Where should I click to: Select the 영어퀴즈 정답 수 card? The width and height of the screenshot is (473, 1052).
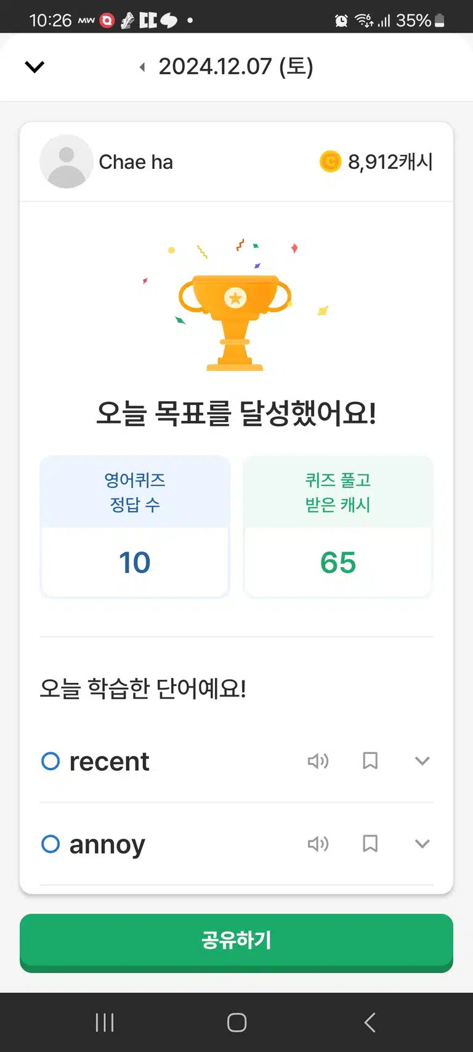point(135,527)
